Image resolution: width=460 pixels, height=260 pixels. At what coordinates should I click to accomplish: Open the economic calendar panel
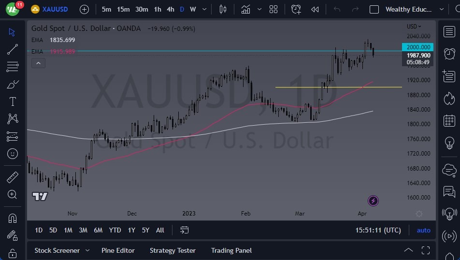coord(449,121)
